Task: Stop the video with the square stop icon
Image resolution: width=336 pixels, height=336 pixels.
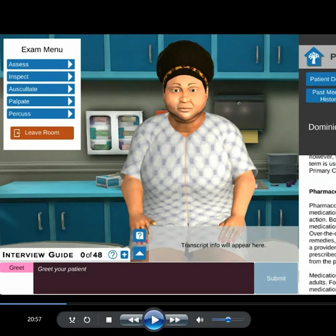Action: [x=109, y=320]
